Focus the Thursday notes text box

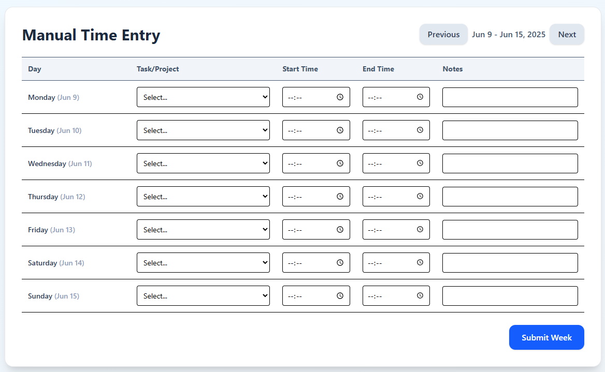coord(510,197)
